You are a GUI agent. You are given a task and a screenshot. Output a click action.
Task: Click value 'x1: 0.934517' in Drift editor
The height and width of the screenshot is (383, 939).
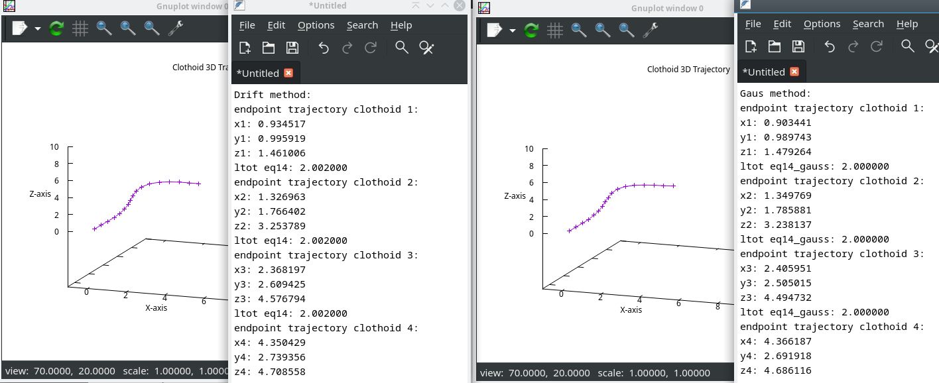270,124
